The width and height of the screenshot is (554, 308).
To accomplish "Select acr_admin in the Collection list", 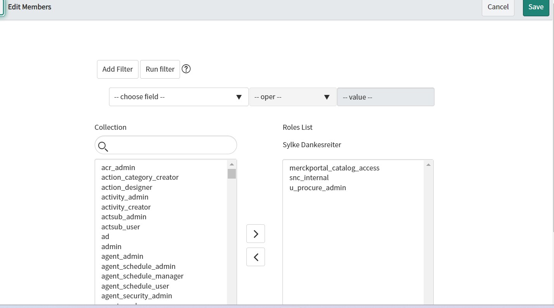I will tap(118, 167).
